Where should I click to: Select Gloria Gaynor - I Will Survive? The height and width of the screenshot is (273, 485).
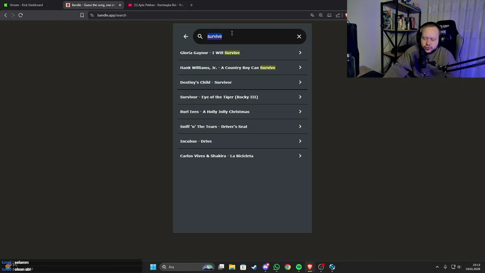pyautogui.click(x=242, y=53)
